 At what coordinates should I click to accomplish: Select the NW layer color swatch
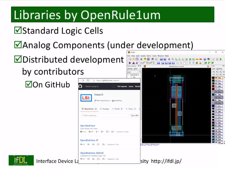click(213, 77)
